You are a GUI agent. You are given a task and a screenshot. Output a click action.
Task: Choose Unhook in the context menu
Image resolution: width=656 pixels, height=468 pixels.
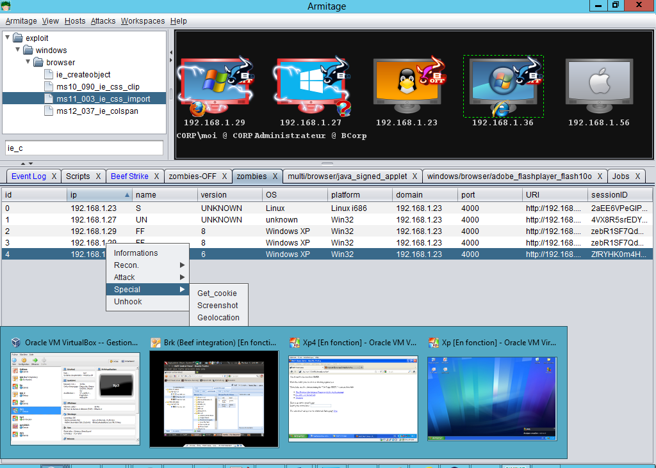click(x=127, y=301)
